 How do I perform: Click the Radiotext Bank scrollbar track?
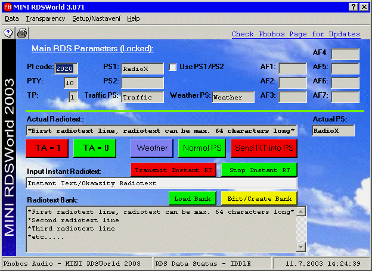[x=301, y=229]
